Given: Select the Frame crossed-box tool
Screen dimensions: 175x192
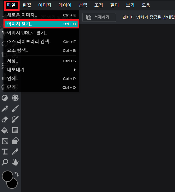Looking at the screenshot, I should 5,141.
